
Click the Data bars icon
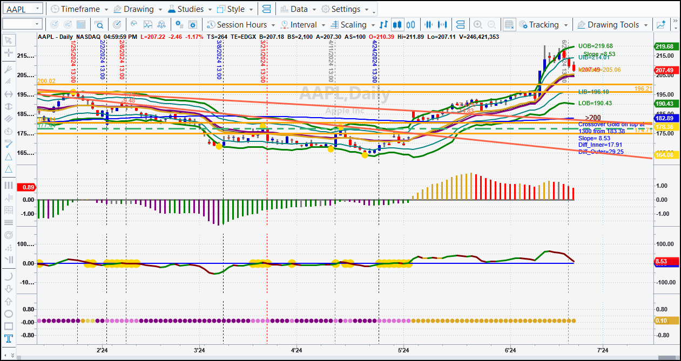[x=284, y=9]
